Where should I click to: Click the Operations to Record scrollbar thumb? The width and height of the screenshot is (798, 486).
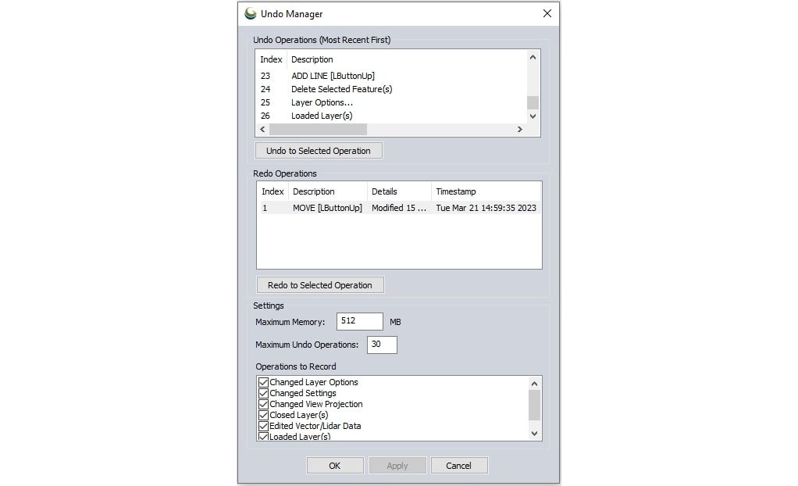pyautogui.click(x=534, y=406)
